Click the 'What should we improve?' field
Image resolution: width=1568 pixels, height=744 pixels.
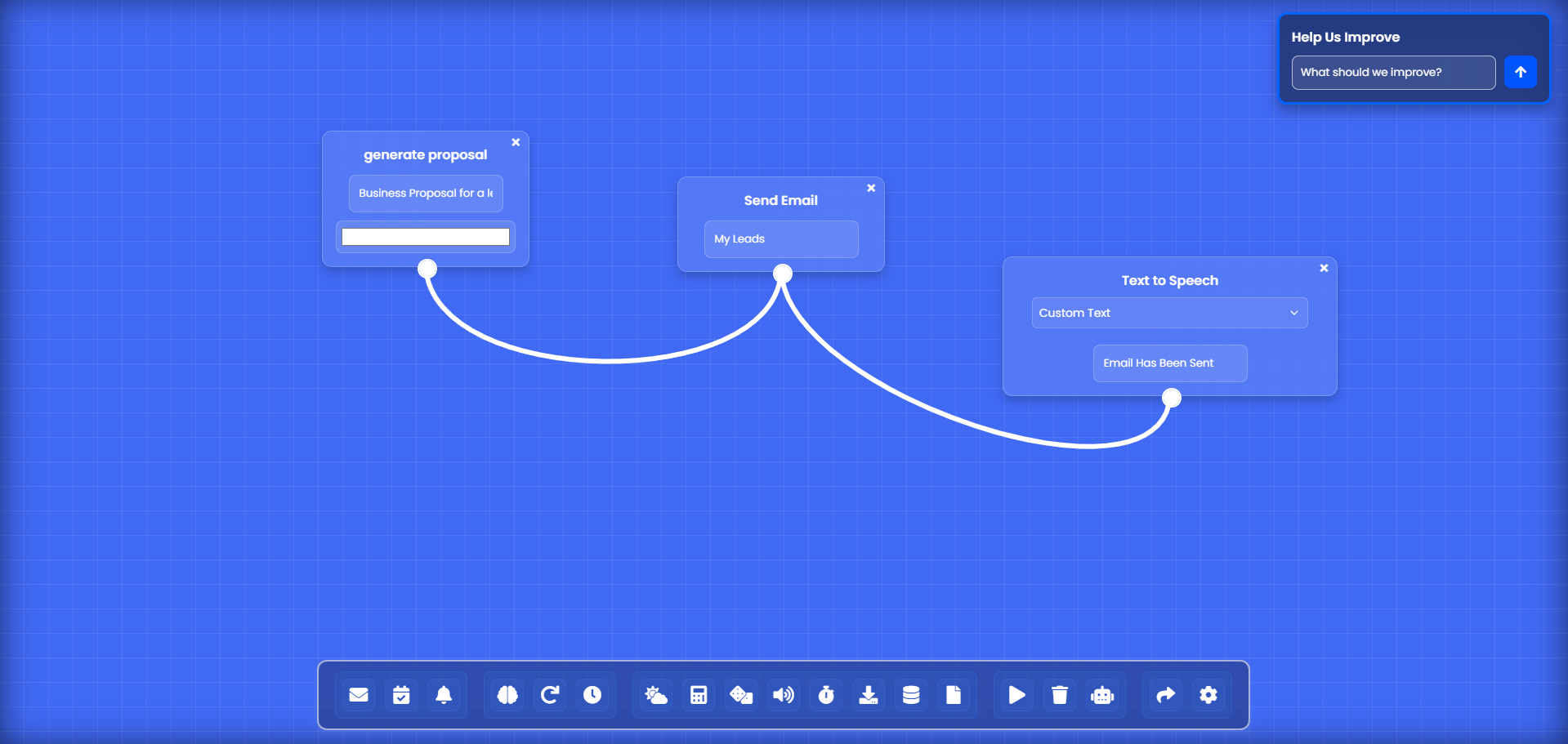coord(1393,73)
